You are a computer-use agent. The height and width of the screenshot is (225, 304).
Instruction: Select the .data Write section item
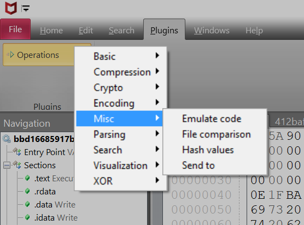pos(55,204)
